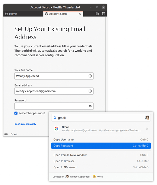Image resolution: width=157 pixels, height=185 pixels.
Task: Switch to the Home tab
Action: [23, 14]
